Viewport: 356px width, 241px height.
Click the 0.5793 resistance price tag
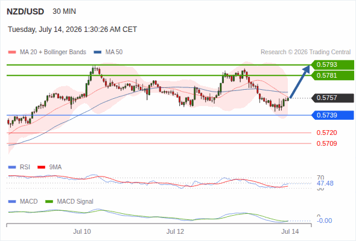point(332,64)
